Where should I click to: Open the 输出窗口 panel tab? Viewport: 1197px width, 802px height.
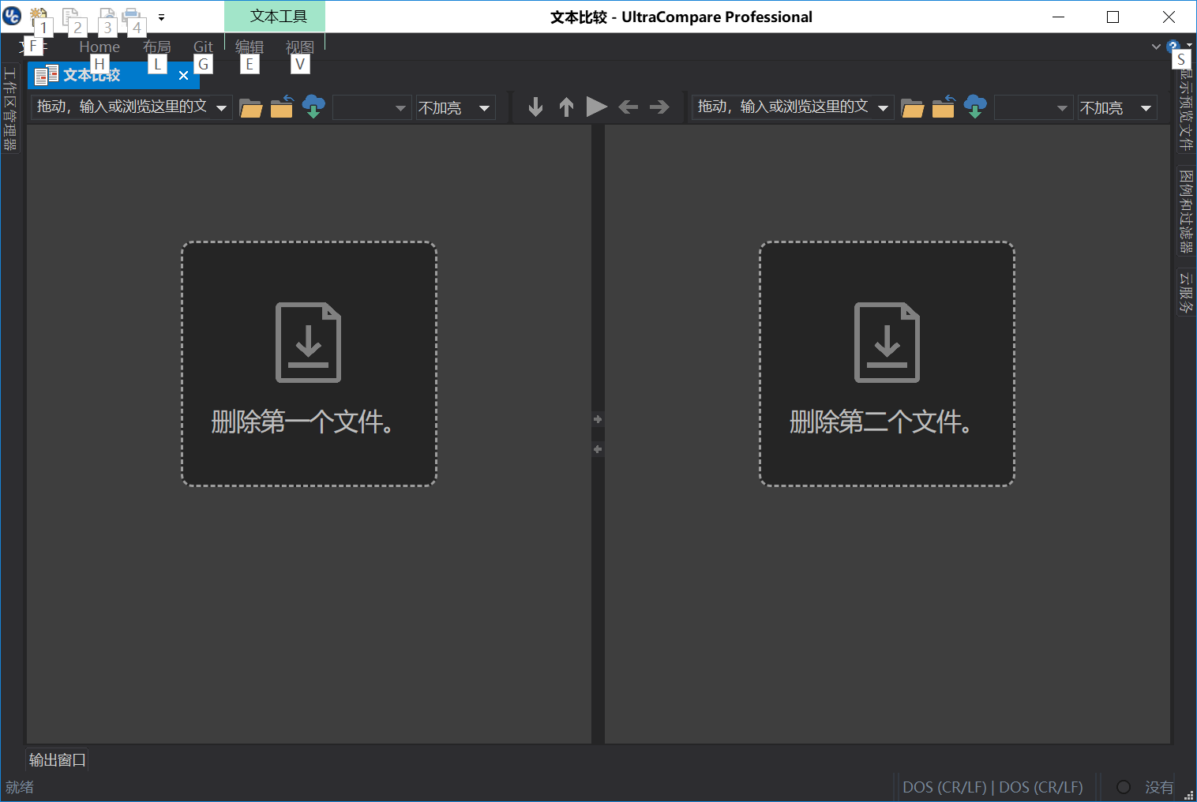point(57,759)
